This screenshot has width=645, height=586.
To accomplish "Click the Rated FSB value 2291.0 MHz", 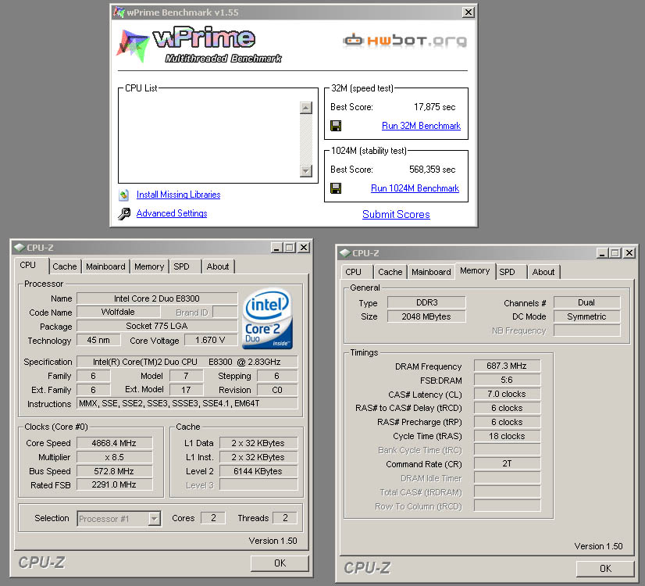I will (x=114, y=484).
